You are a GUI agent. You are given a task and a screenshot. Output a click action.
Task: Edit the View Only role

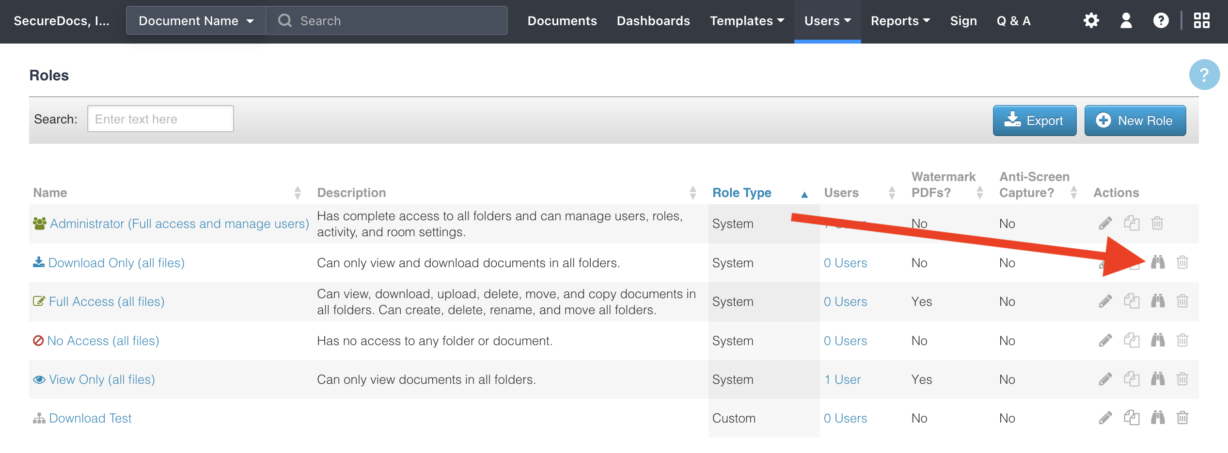1105,379
